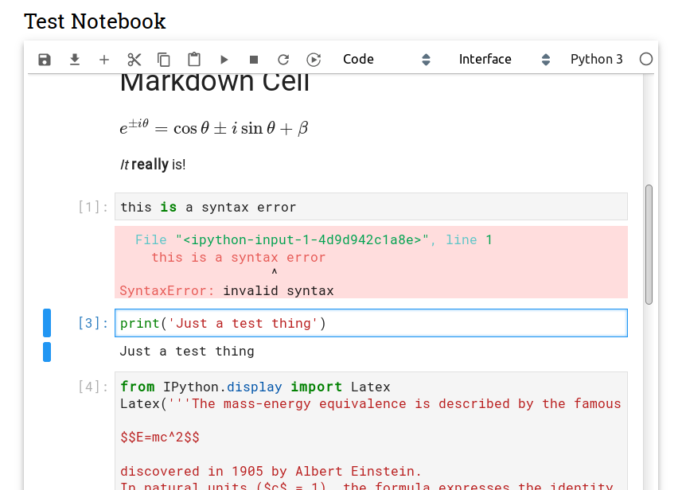The height and width of the screenshot is (490, 682).
Task: Click the 'this is a syntax error' input cell
Action: click(371, 207)
